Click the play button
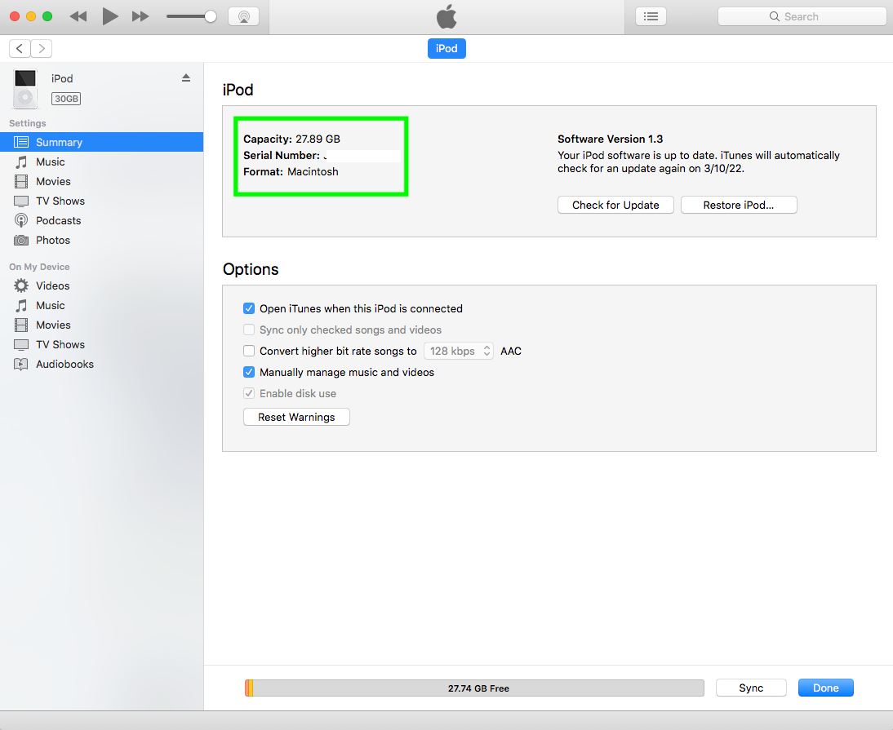The width and height of the screenshot is (893, 730). [110, 16]
